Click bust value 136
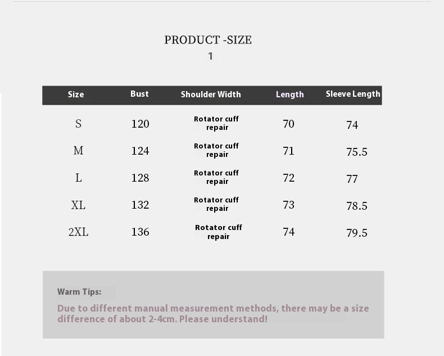The image size is (444, 356). tap(141, 232)
